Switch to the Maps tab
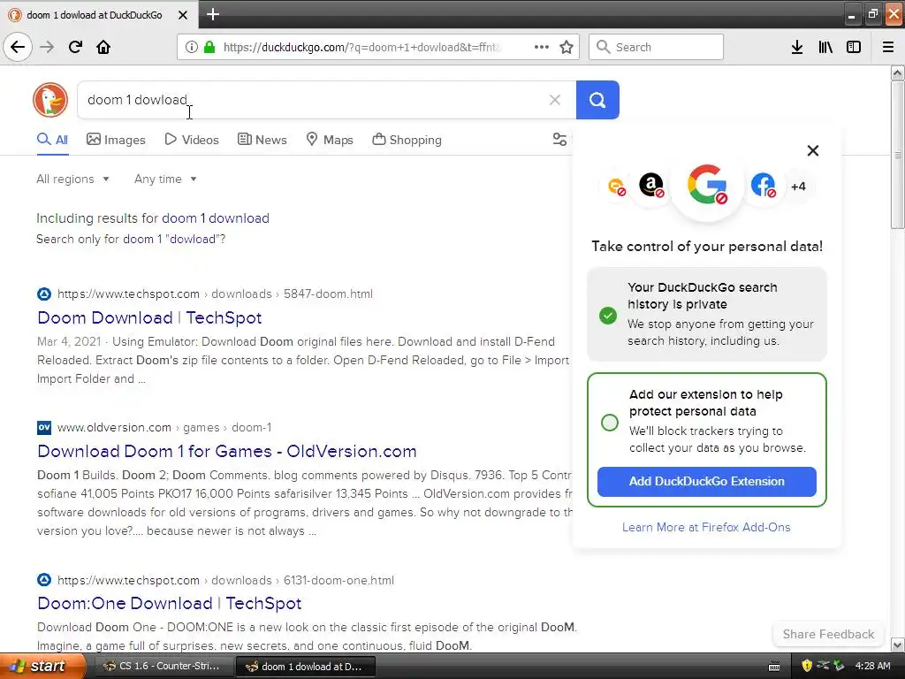The image size is (905, 679). point(330,140)
